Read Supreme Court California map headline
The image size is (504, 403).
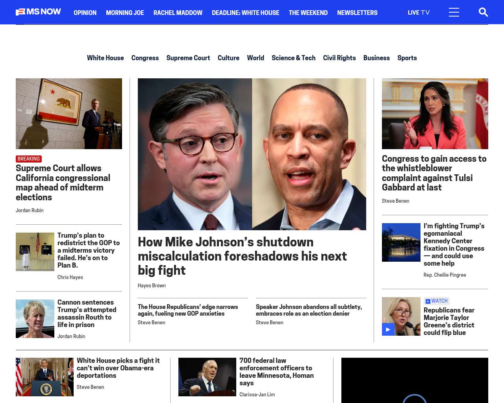[63, 183]
